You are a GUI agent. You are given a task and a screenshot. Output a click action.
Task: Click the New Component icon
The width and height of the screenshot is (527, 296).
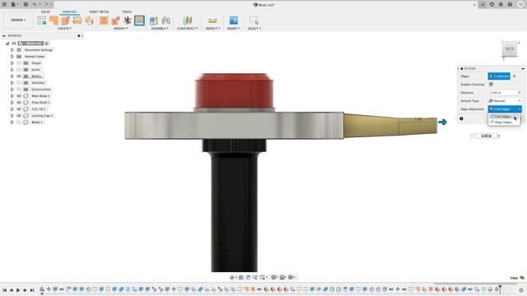(x=154, y=21)
